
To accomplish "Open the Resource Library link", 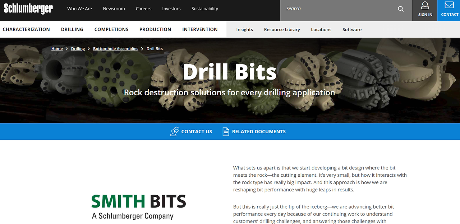I will click(282, 29).
